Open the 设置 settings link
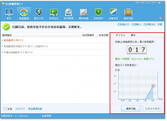The image size is (167, 121). (160, 24)
